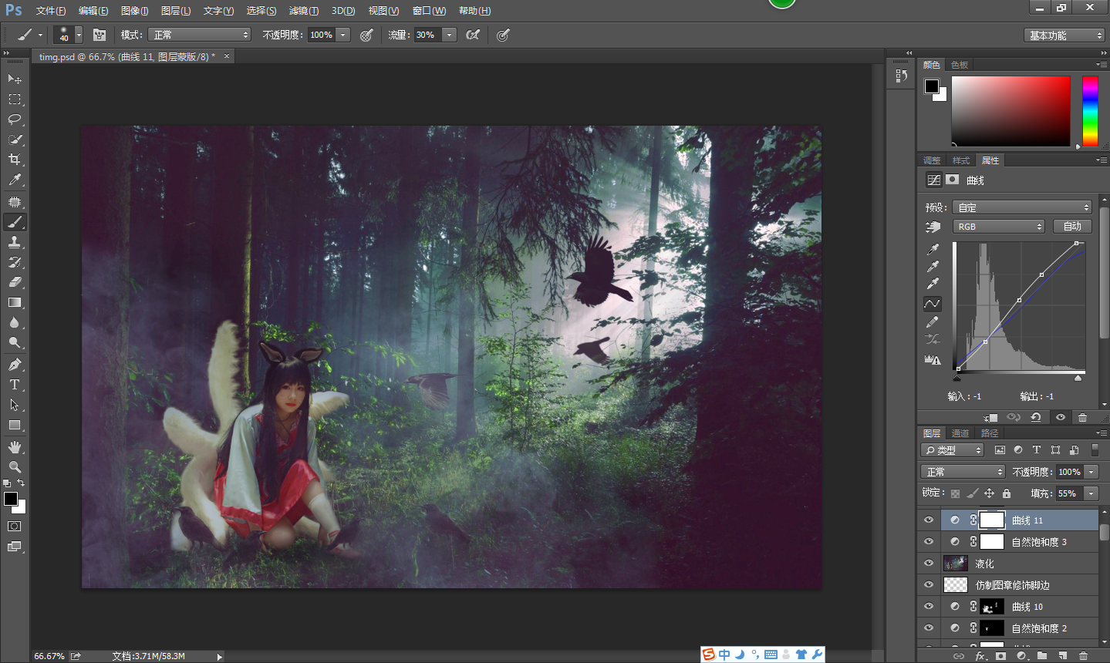
Task: Open the 基本功能 workspace switcher
Action: pos(1065,35)
